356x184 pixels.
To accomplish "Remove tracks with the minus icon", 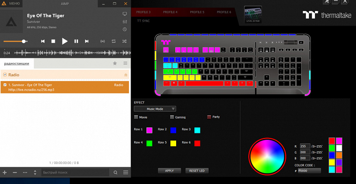I will pos(15,173).
